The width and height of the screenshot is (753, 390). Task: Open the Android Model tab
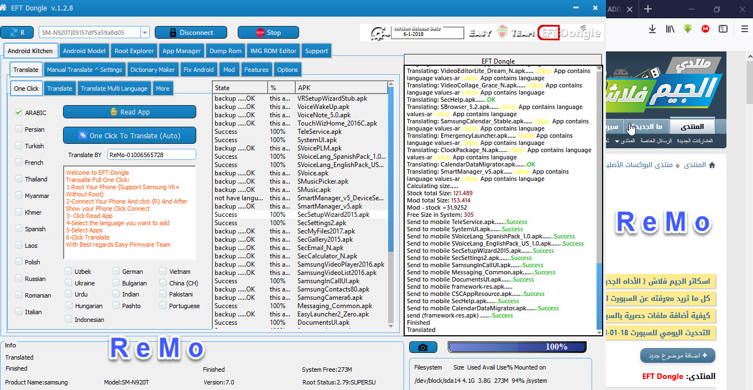[x=84, y=51]
